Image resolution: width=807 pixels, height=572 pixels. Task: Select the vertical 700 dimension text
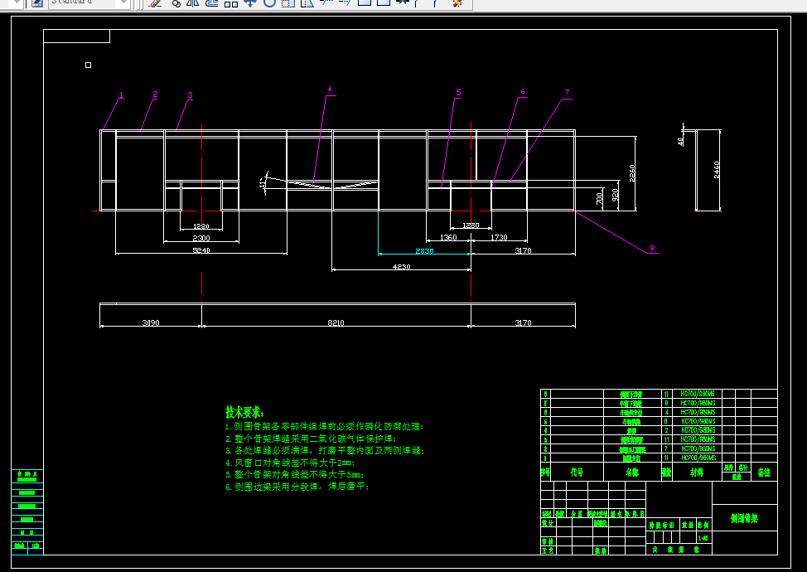[600, 199]
